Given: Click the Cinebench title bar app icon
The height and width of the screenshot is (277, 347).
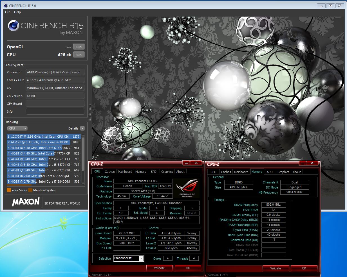Looking at the screenshot, I should 6,6.
